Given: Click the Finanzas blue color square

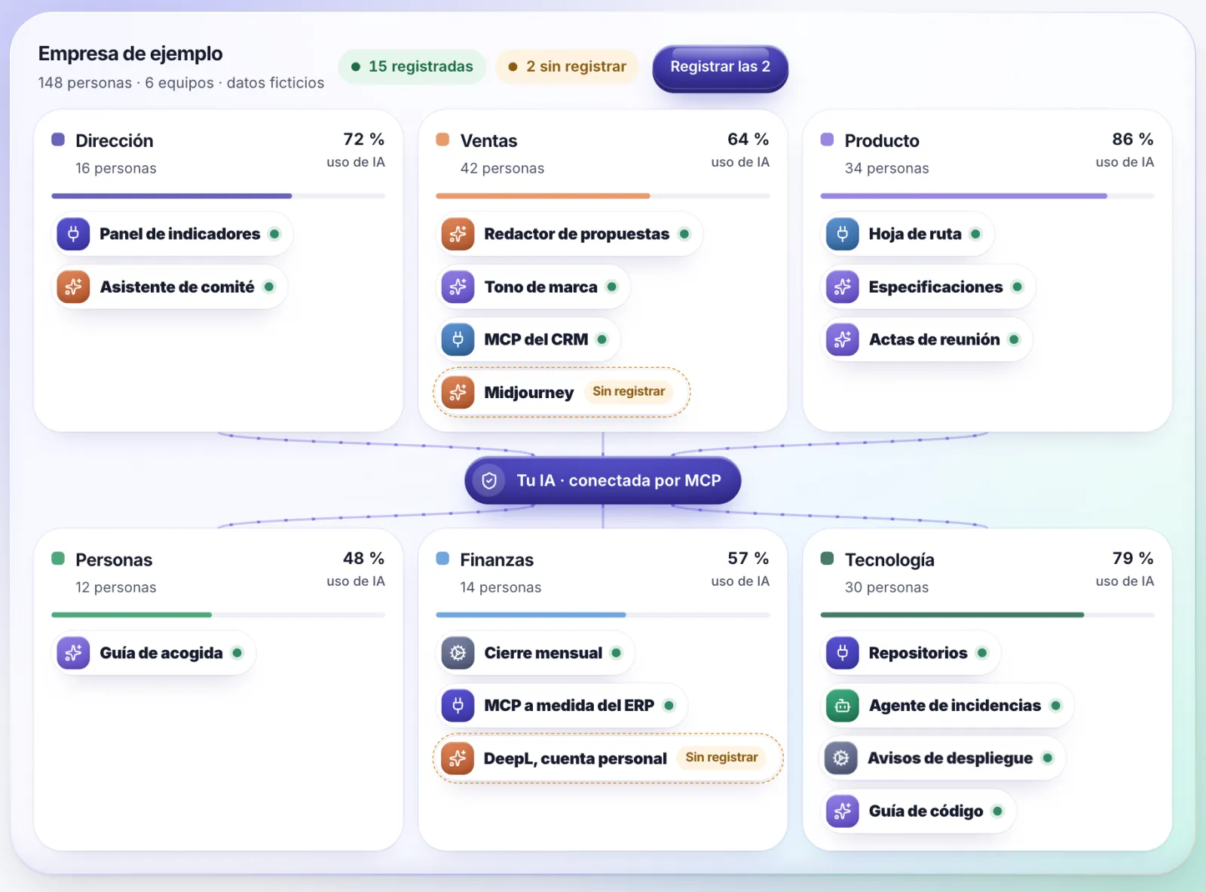Looking at the screenshot, I should [442, 559].
